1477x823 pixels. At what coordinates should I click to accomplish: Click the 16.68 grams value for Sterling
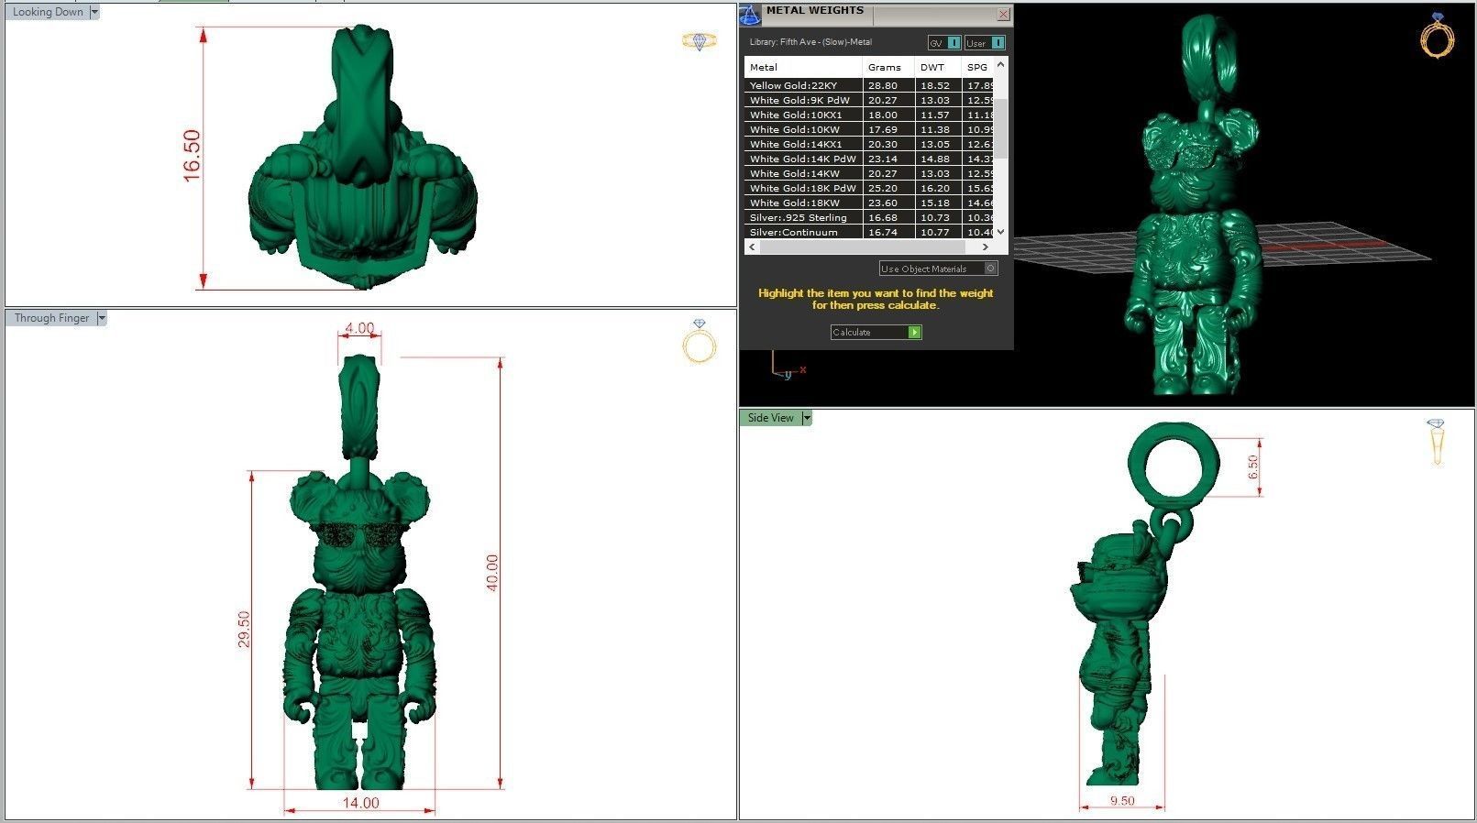pyautogui.click(x=883, y=217)
